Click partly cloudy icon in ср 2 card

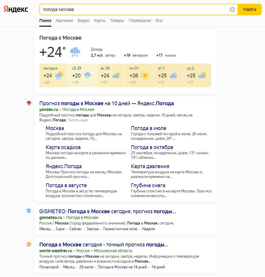coord(203,75)
